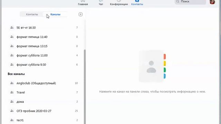This screenshot has width=221, height=124.
Task: Open the Конференции tab
Action: tap(119, 3)
